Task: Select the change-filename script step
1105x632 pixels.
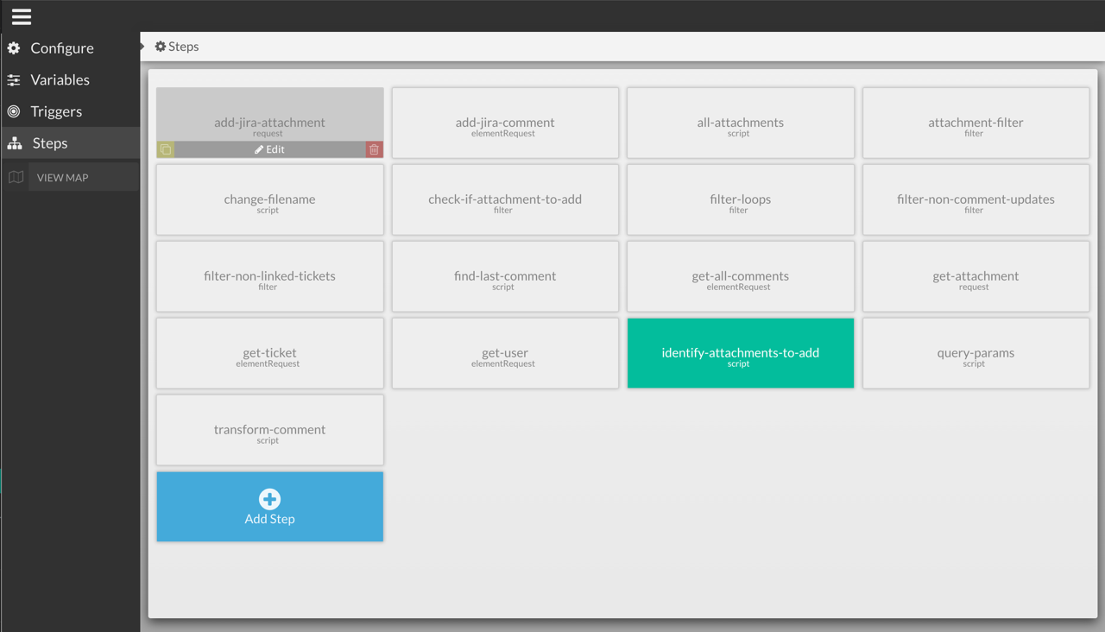Action: point(269,199)
